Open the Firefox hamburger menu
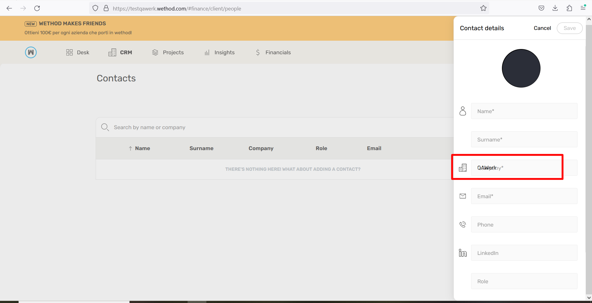 coord(583,8)
